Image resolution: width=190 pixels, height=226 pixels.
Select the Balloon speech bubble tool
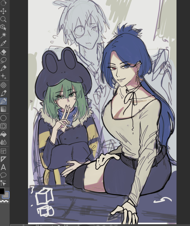[3, 175]
